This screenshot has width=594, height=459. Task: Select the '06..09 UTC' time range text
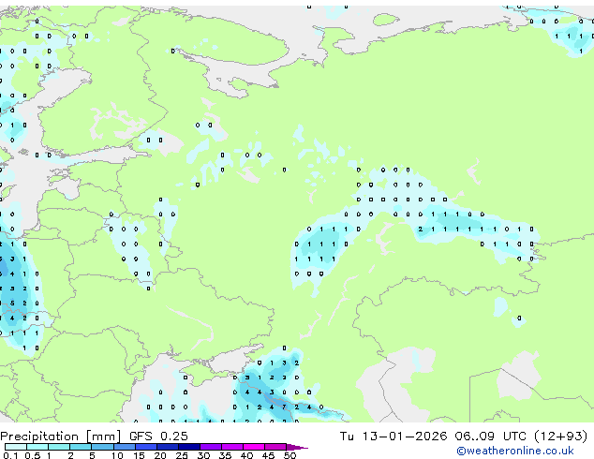tap(491, 436)
